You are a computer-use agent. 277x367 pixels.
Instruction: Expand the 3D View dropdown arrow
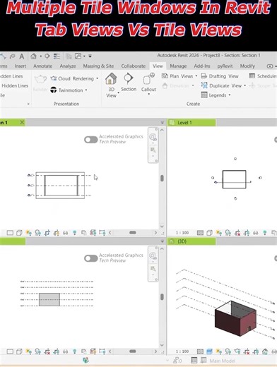tap(119, 92)
